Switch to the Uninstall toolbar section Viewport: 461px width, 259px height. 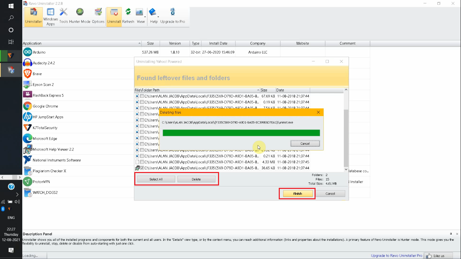(x=114, y=17)
